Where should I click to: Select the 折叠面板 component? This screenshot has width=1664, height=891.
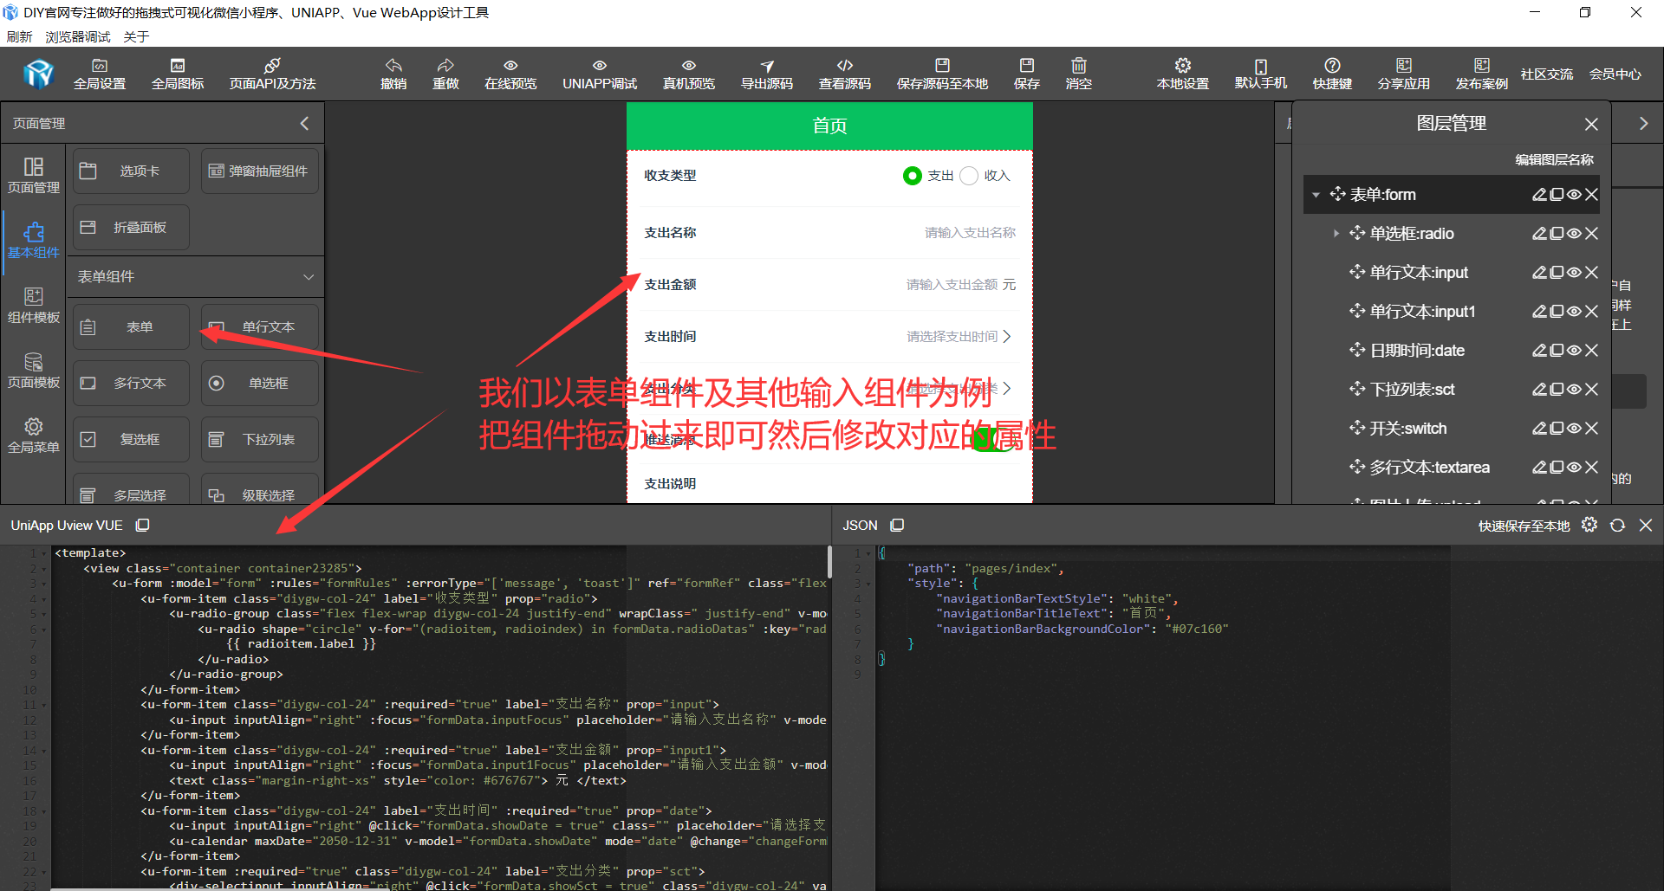tap(131, 228)
